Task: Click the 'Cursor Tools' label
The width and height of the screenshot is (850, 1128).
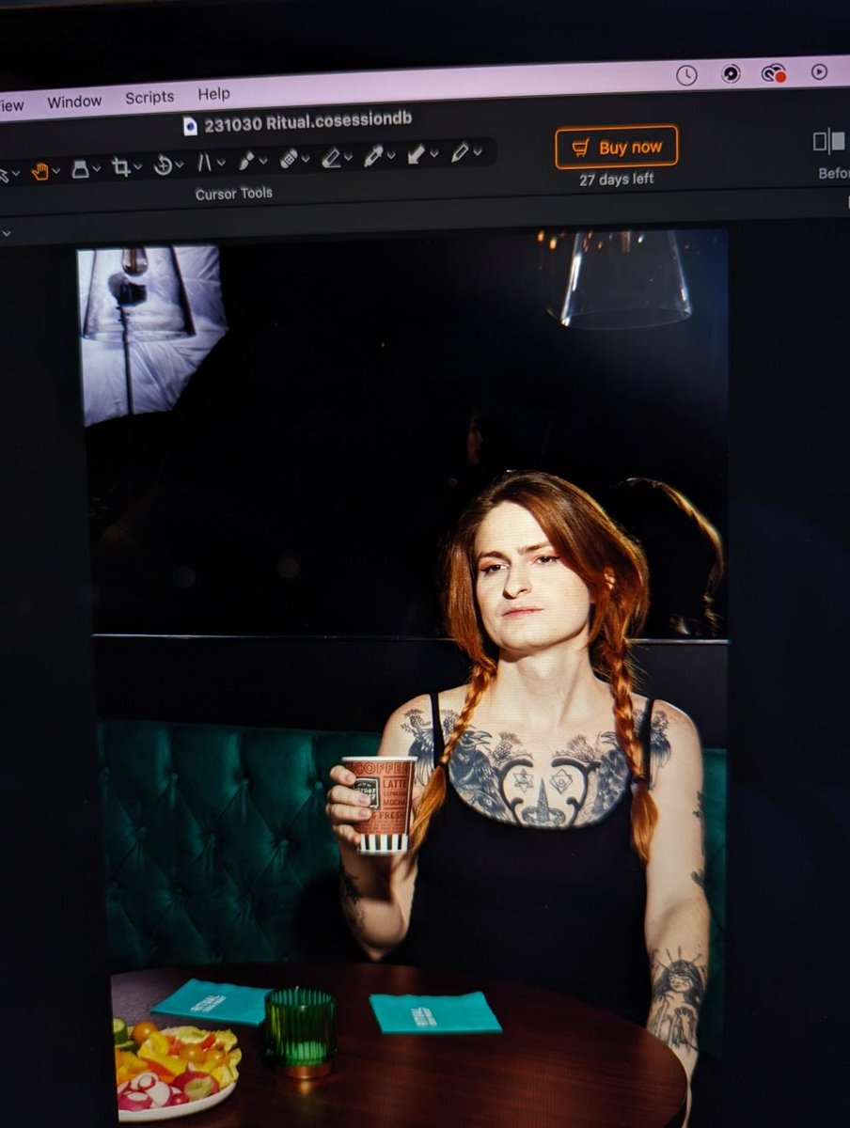Action: 233,194
